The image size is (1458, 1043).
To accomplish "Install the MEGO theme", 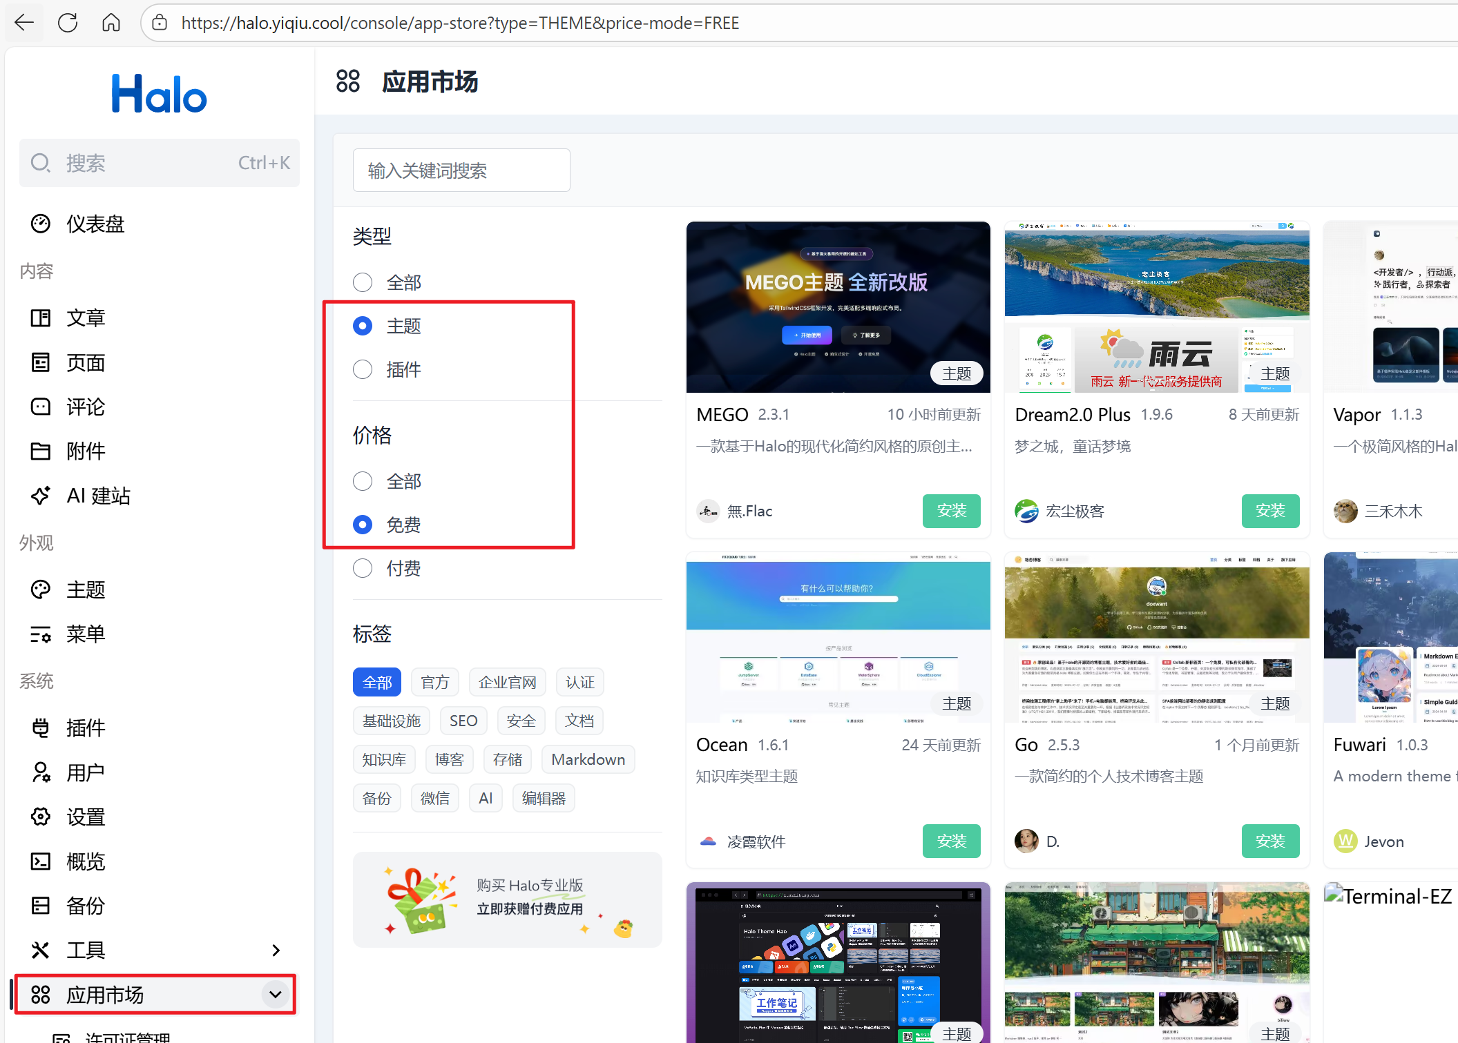I will [951, 511].
